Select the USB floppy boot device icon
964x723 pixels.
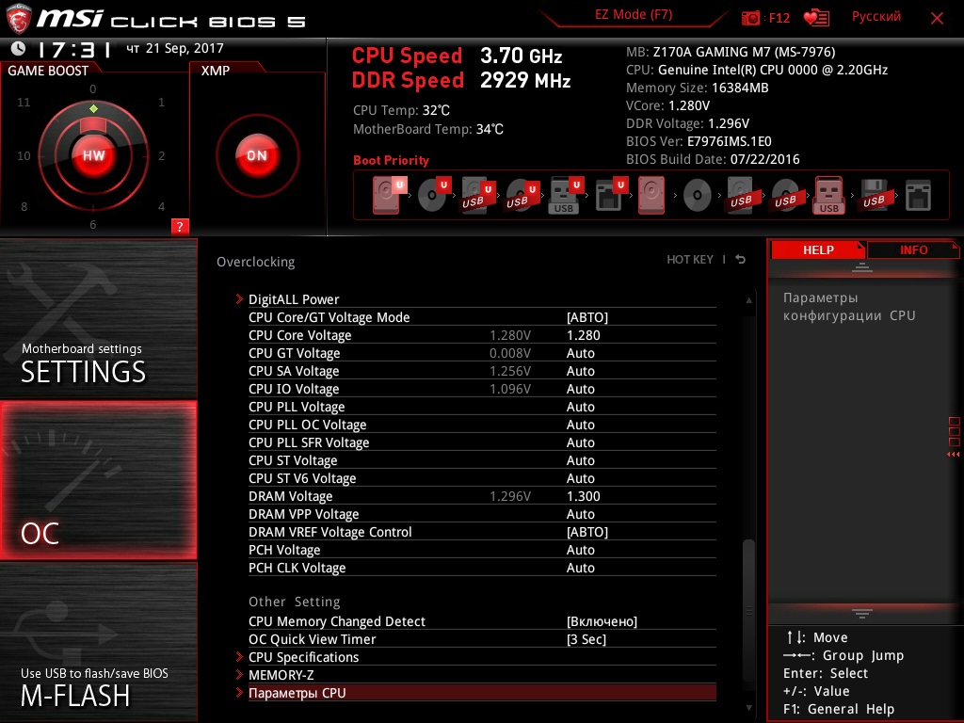874,195
